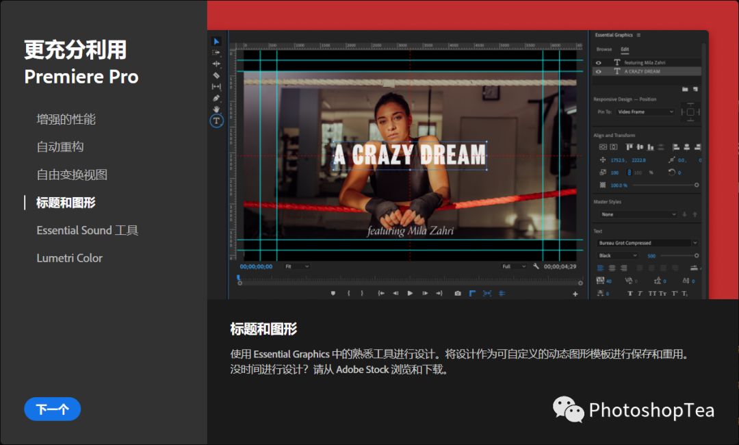
Task: Click the new layer icon
Action: [695, 89]
